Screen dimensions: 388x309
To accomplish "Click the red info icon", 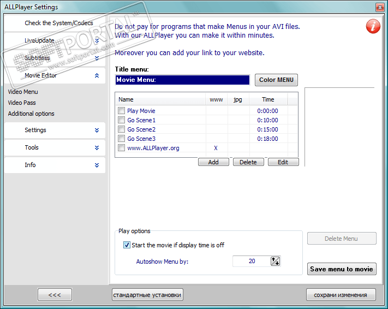I will tap(373, 26).
